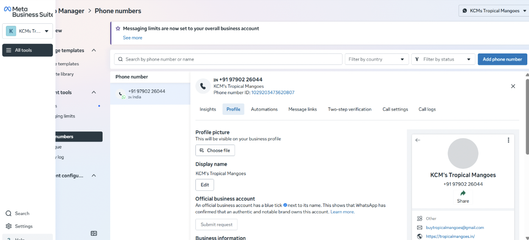Switch to the Call logs tab
The image size is (529, 240).
pyautogui.click(x=427, y=109)
